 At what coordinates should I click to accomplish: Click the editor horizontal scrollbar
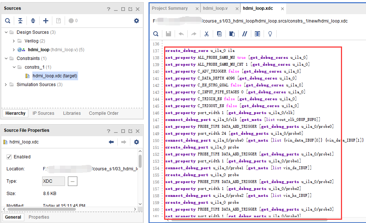(249, 220)
